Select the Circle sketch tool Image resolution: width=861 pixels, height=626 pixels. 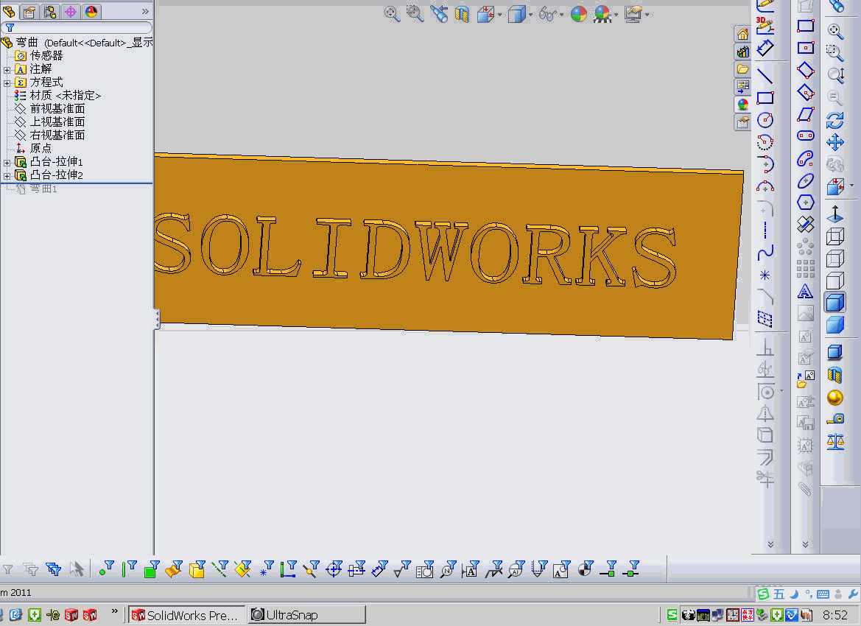[765, 120]
